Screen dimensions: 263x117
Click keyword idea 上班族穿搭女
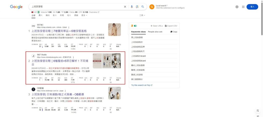[x=137, y=42]
